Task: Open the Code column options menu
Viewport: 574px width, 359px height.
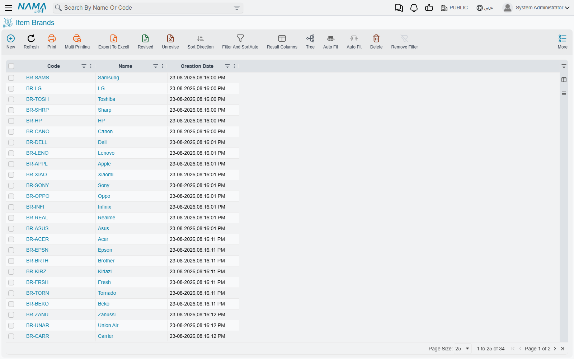Action: (x=91, y=66)
